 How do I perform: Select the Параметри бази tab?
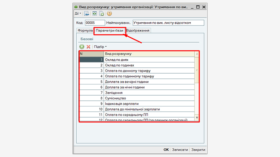tap(110, 30)
